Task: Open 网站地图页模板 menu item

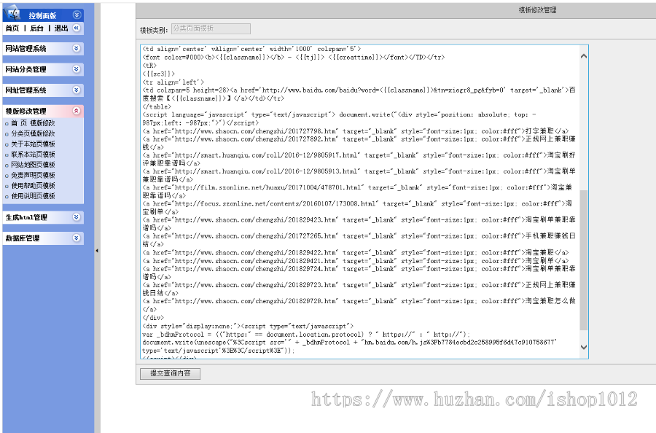Action: [x=33, y=165]
